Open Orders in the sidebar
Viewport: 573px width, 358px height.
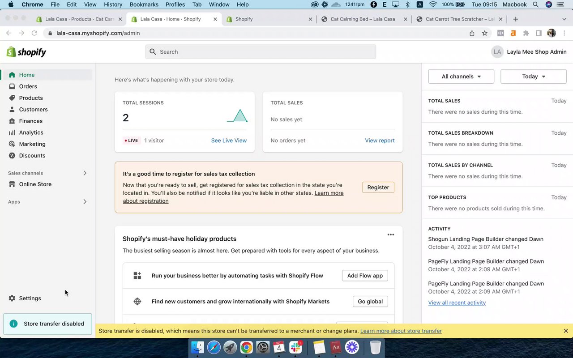pyautogui.click(x=28, y=86)
